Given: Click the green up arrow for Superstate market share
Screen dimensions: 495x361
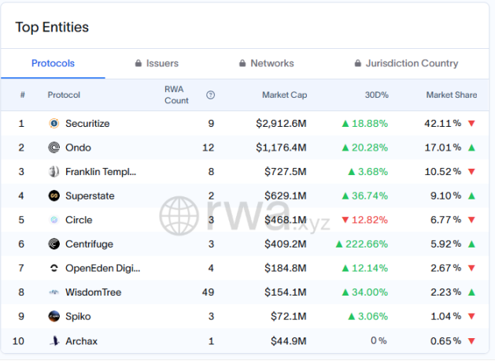Looking at the screenshot, I should pos(471,195).
